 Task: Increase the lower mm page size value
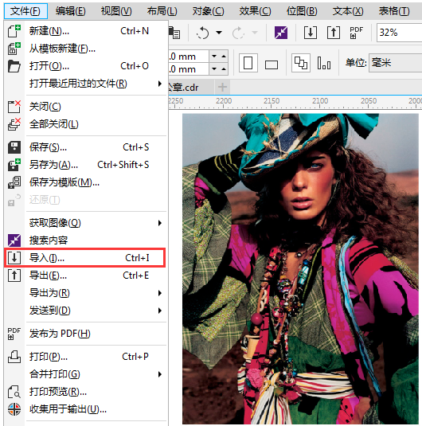[224, 69]
